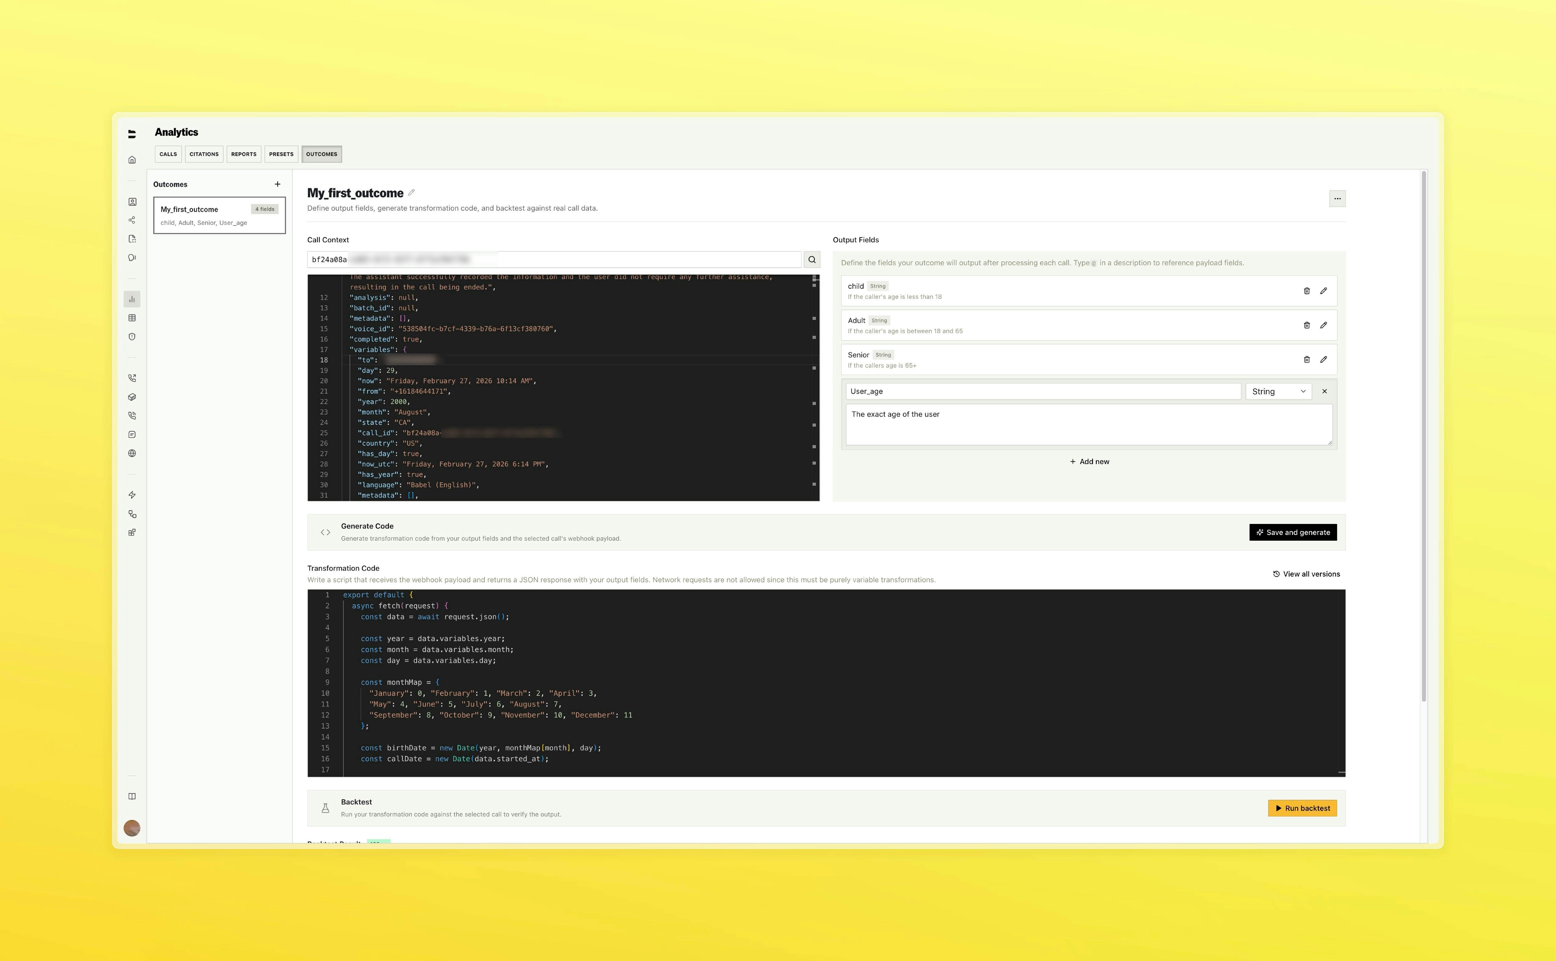Viewport: 1556px width, 961px height.
Task: Open View all versions of transformation code
Action: click(x=1306, y=573)
